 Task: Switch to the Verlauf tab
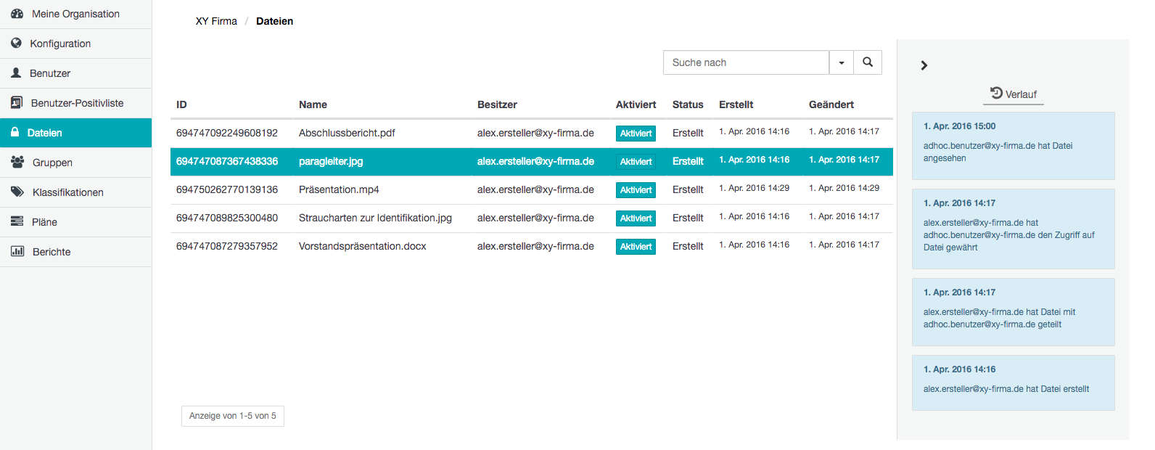tap(1014, 94)
